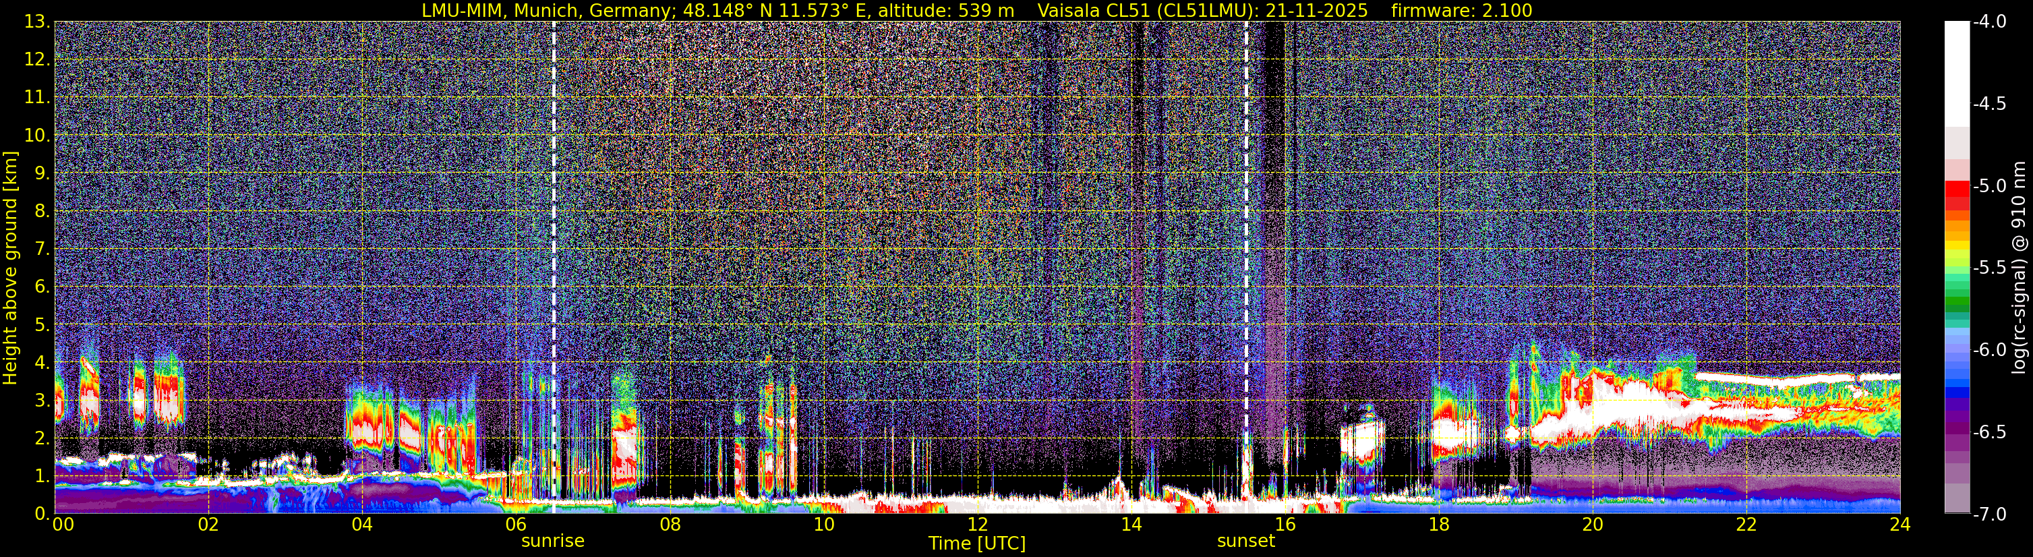
Task: Click the sunset dashed vertical line
Action: pyautogui.click(x=1246, y=268)
